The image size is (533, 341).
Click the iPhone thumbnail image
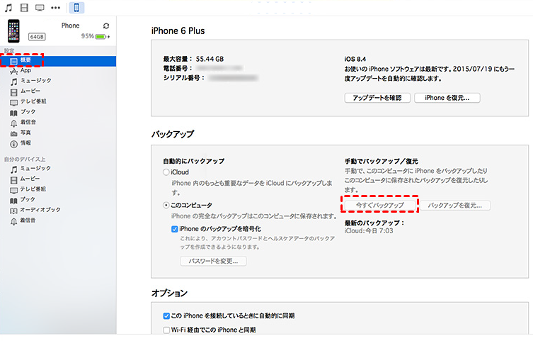[13, 30]
